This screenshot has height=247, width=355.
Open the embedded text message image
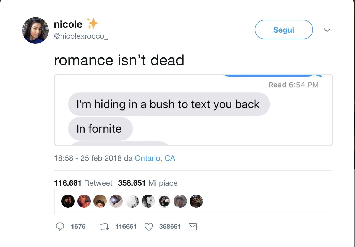(193, 110)
